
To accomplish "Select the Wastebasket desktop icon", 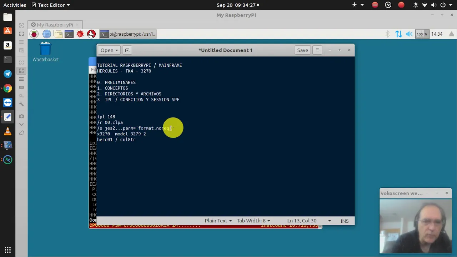I will pos(45,52).
